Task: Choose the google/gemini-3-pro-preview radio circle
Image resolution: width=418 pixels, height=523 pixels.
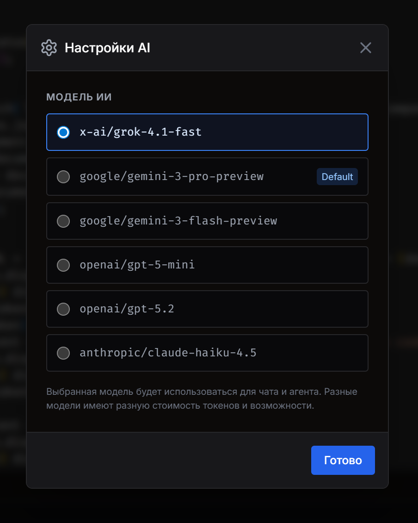Action: tap(63, 177)
